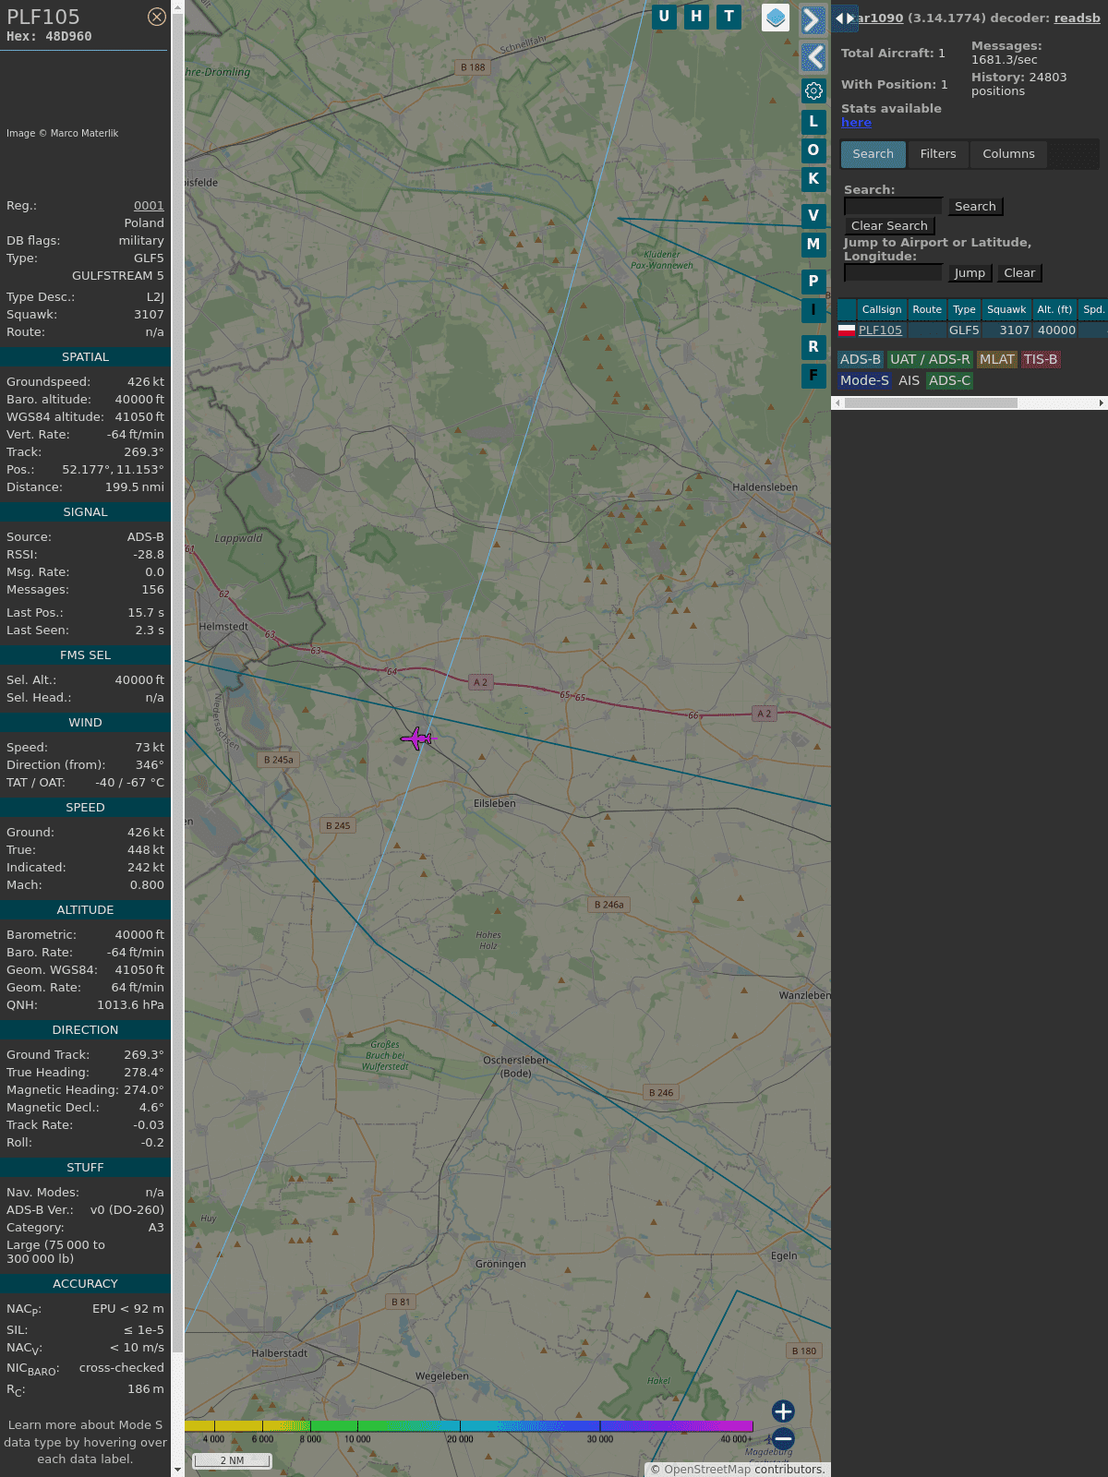Screen dimensions: 1108x1477
Task: Click the TIS-B legend label
Action: point(1041,360)
